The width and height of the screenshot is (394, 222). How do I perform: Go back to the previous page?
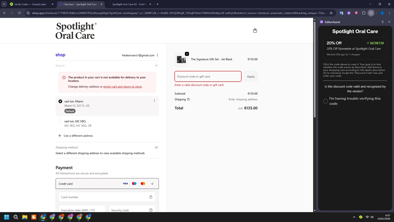[4, 13]
